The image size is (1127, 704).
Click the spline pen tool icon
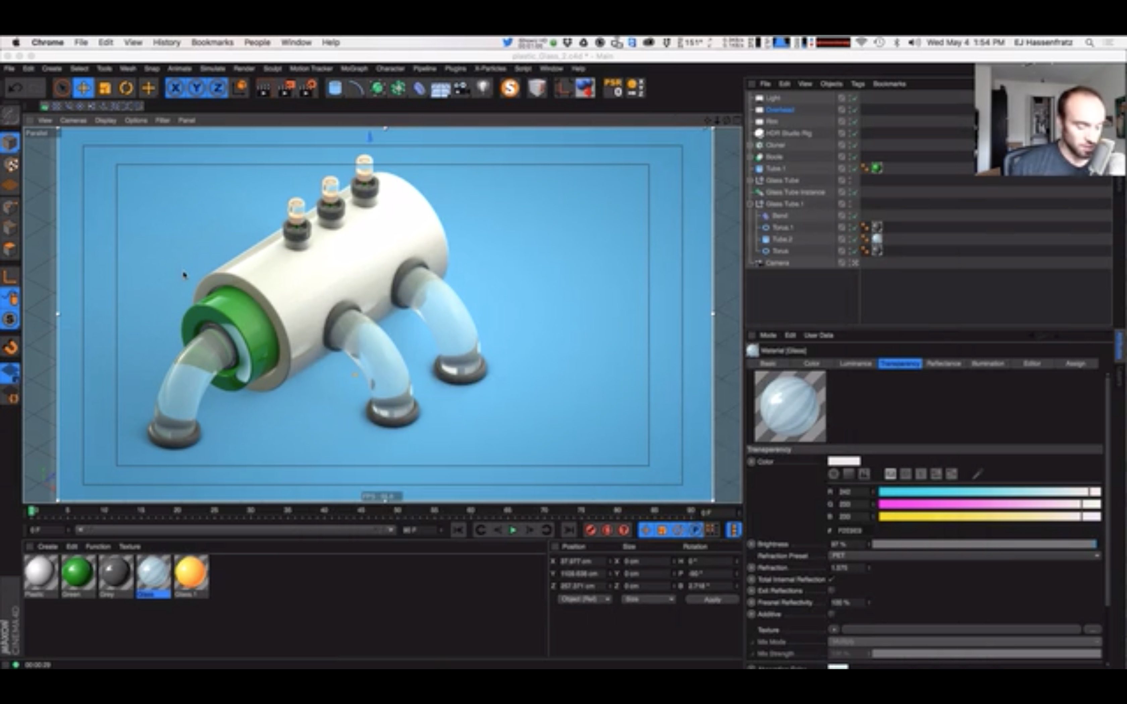pyautogui.click(x=356, y=88)
